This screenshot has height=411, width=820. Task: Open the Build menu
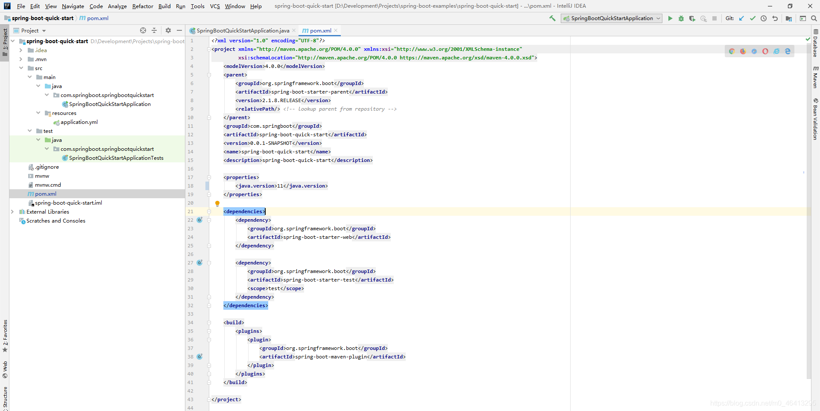[164, 6]
